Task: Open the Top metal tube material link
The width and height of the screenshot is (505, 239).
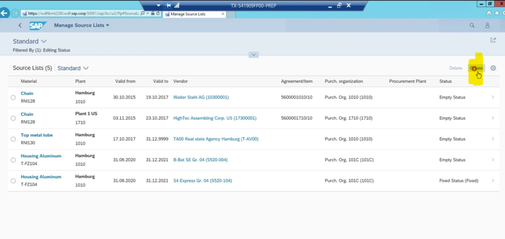Action: (x=37, y=135)
